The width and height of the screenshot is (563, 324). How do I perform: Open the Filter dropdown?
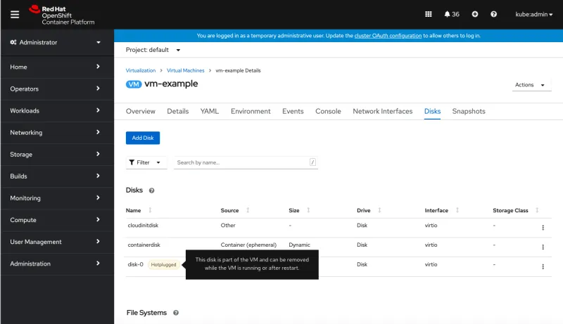(146, 162)
